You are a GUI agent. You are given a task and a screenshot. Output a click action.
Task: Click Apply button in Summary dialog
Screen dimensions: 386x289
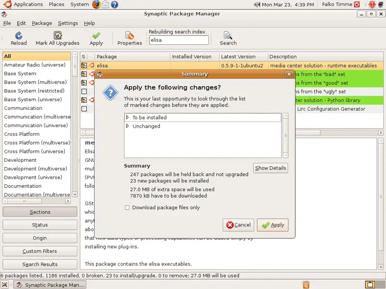point(273,225)
